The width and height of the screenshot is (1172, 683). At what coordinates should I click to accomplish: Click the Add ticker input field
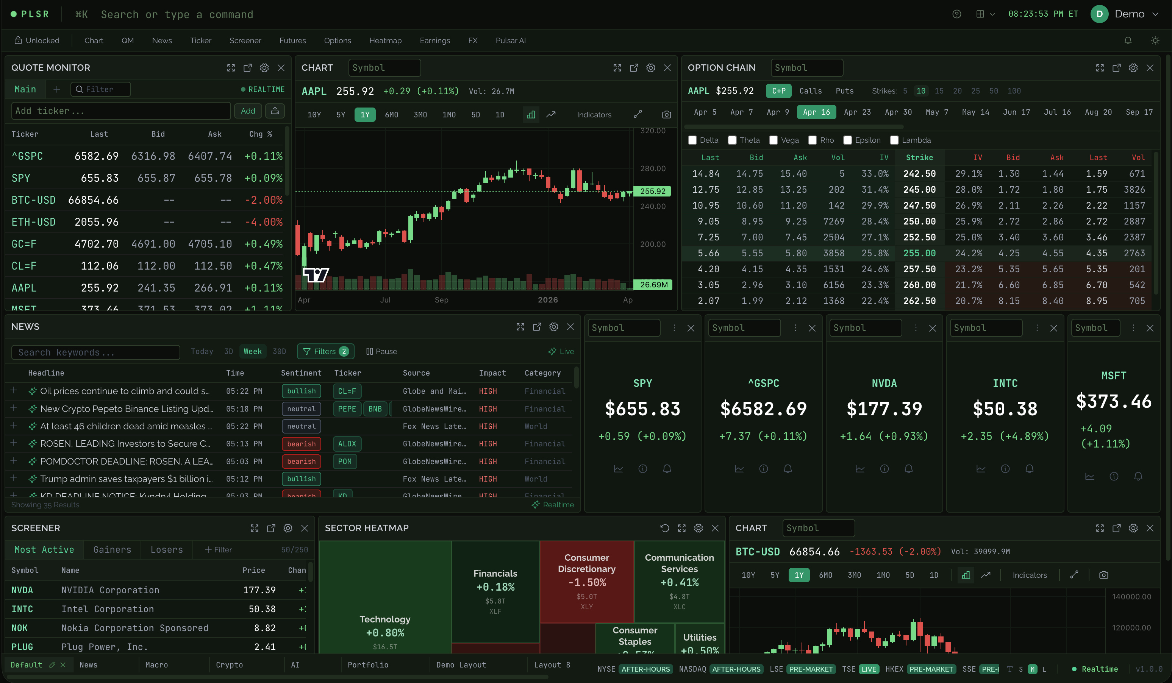pyautogui.click(x=121, y=111)
